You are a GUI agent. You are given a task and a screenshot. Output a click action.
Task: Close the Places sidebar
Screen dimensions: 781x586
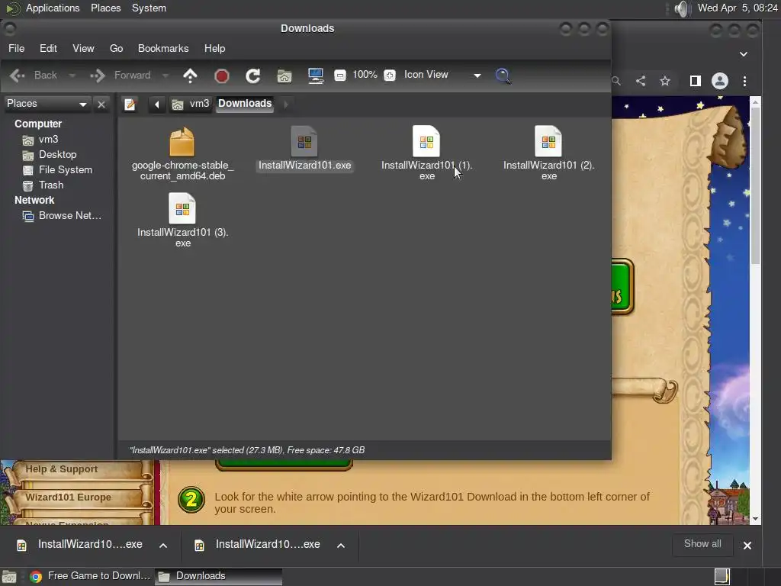point(101,104)
